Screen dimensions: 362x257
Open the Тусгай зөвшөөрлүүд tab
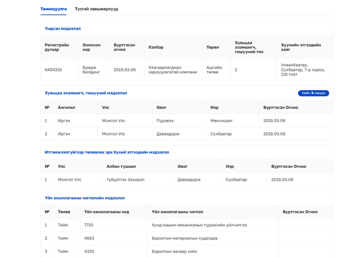point(96,9)
